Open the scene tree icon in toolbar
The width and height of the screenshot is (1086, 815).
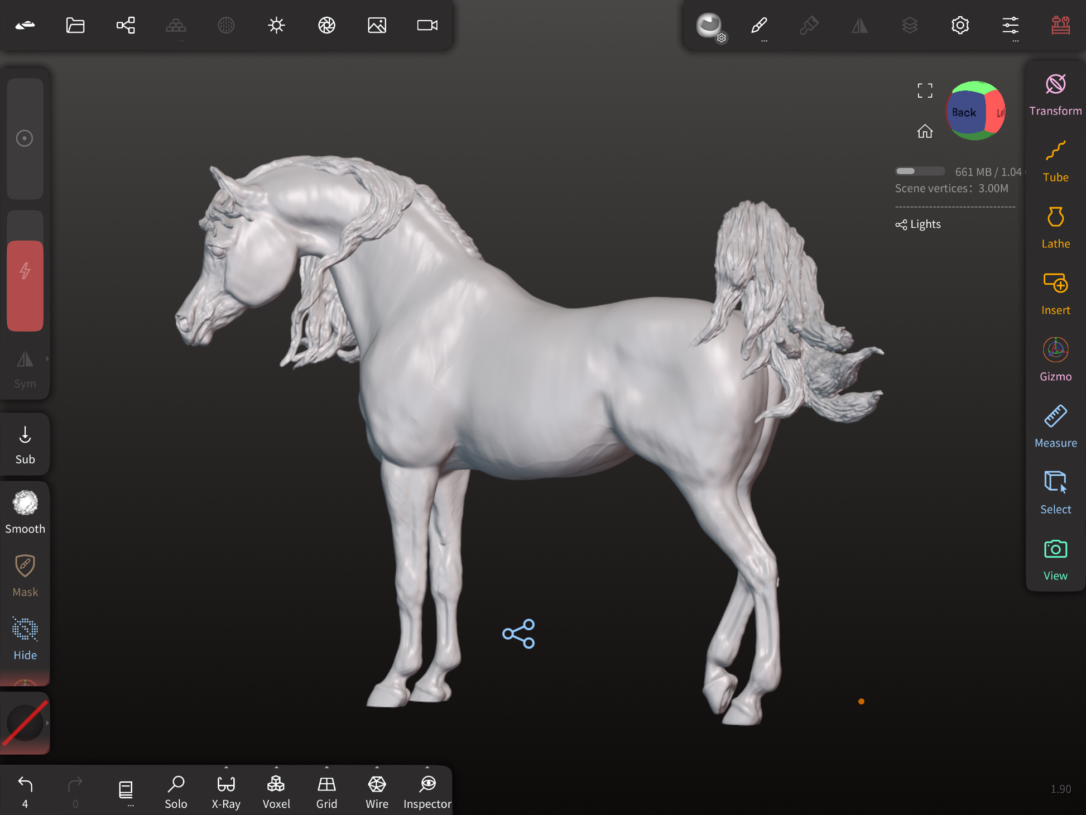coord(126,25)
